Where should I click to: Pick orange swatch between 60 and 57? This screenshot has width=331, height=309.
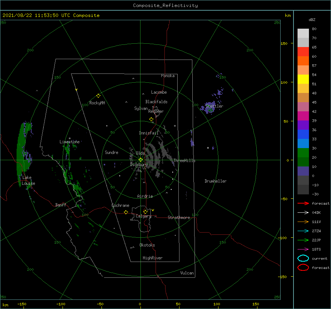[x=303, y=61]
